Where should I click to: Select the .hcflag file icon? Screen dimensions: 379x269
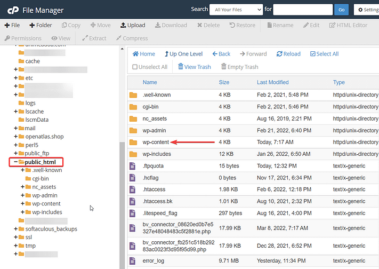coord(132,178)
